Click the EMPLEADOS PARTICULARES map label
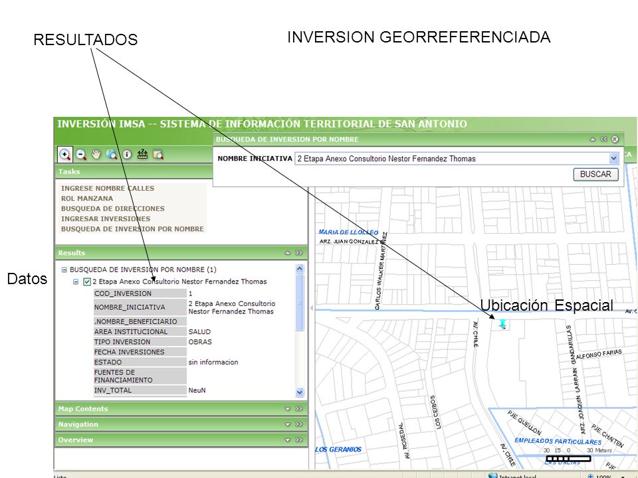 [x=558, y=441]
